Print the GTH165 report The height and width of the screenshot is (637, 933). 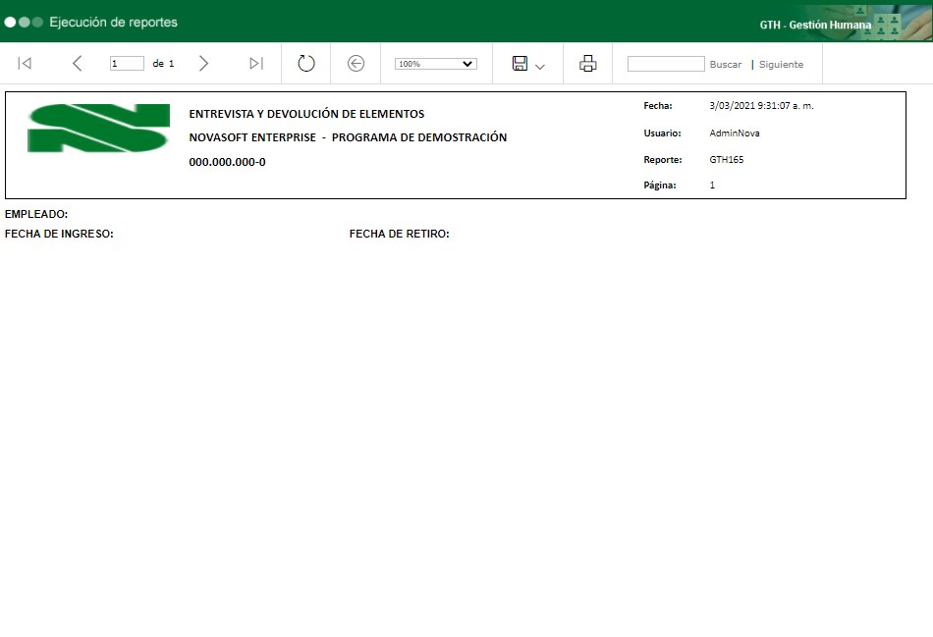tap(586, 63)
